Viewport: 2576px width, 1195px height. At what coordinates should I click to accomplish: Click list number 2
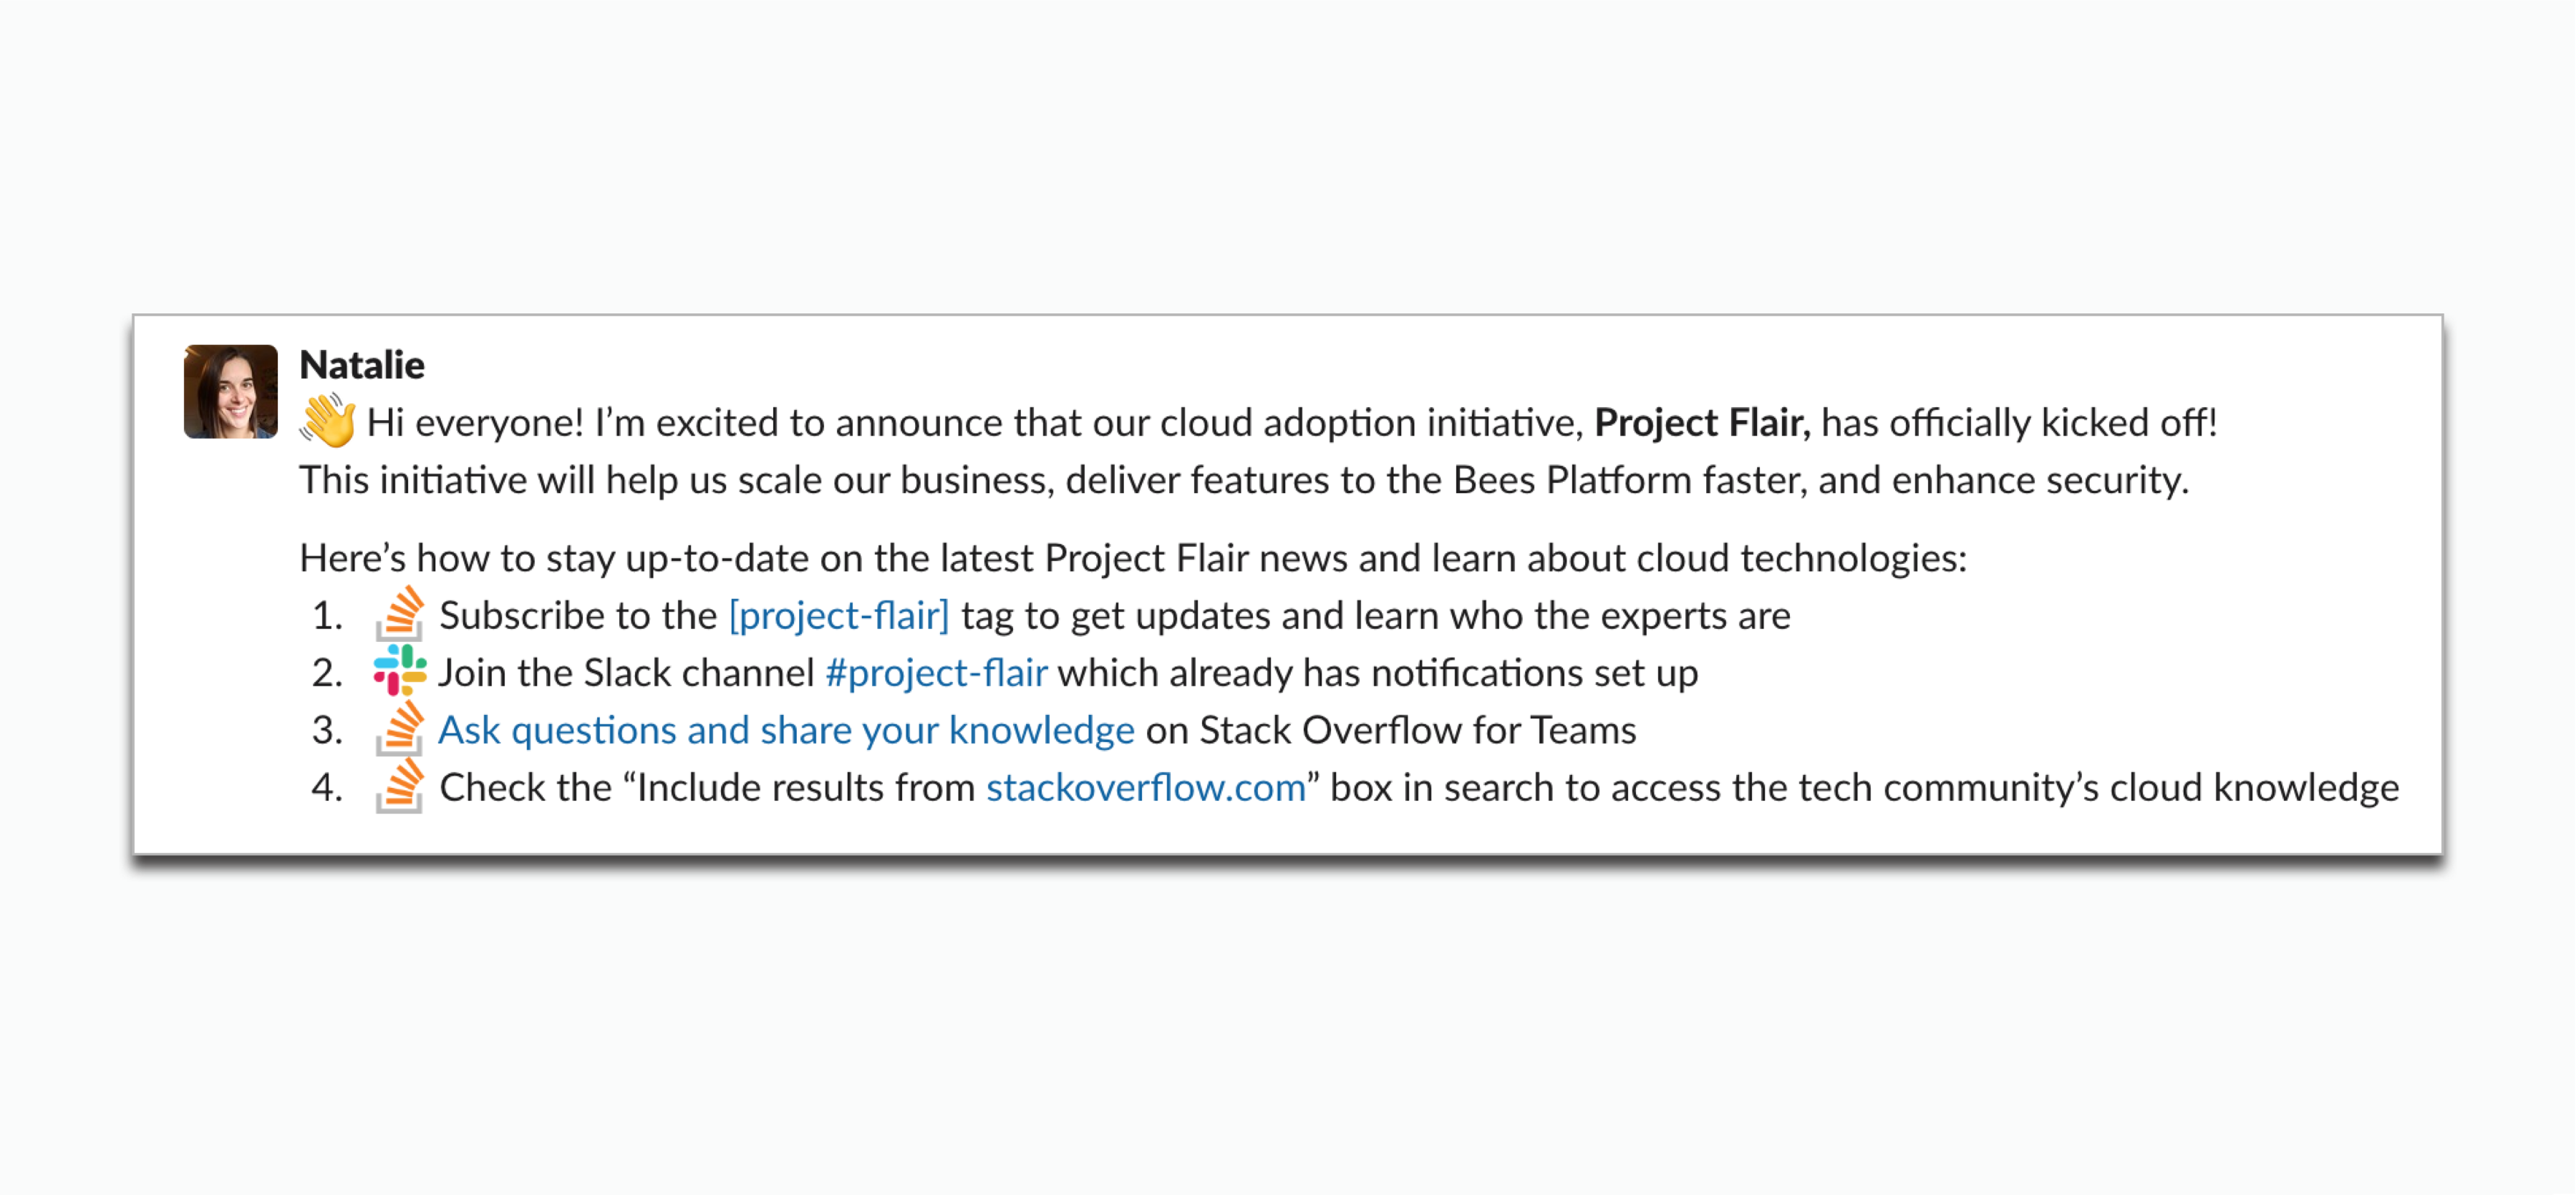(327, 673)
